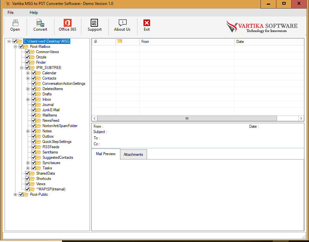
Task: Collapse the Root-Mailbox tree node
Action: click(15, 47)
